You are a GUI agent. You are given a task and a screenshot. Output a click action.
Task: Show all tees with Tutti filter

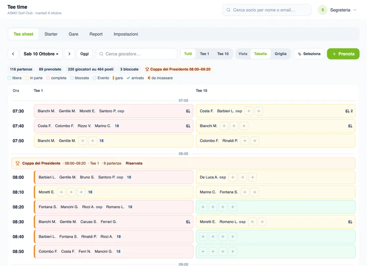[188, 54]
